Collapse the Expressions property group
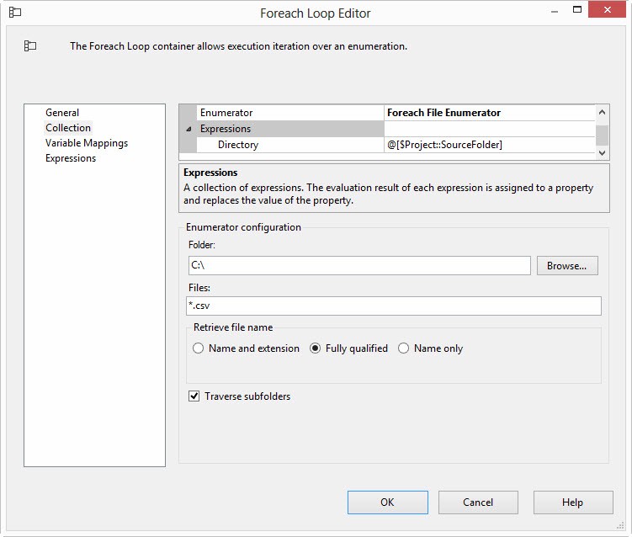The height and width of the screenshot is (537, 632). tap(189, 129)
